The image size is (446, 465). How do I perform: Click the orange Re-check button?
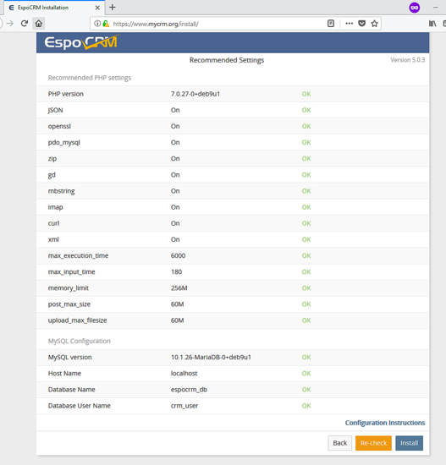pos(373,443)
